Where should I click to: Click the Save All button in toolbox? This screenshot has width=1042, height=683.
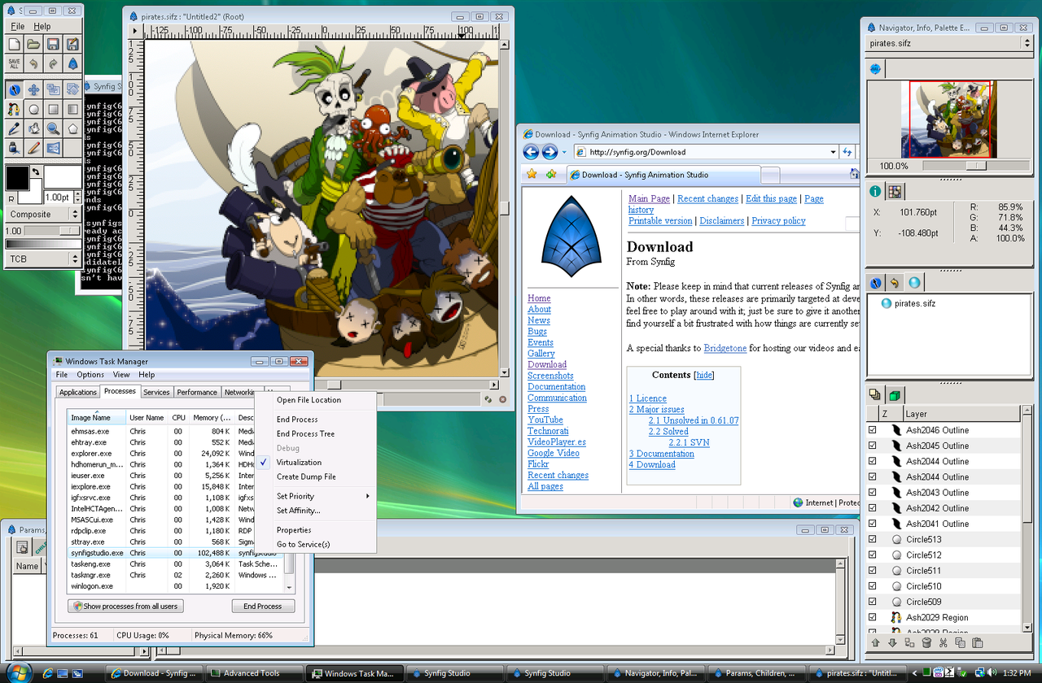14,63
